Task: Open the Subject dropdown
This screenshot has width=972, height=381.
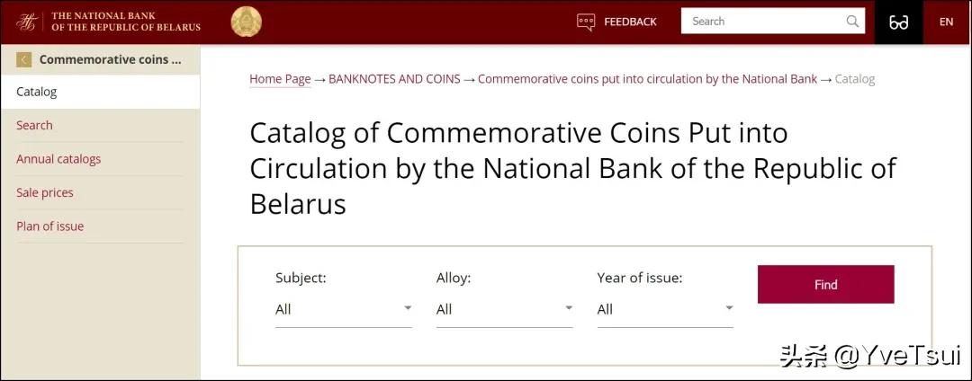Action: coord(343,309)
